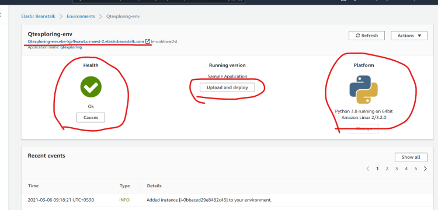
Task: Click the Causes button
Action: (91, 117)
